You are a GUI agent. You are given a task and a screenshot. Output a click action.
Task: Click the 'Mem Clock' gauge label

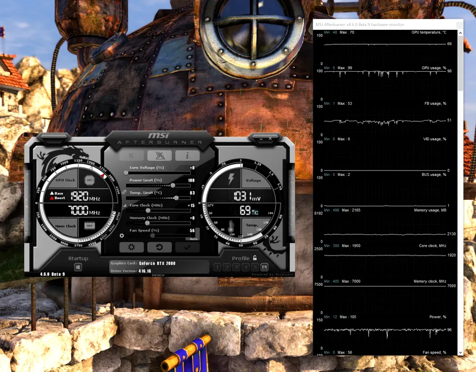tap(65, 226)
